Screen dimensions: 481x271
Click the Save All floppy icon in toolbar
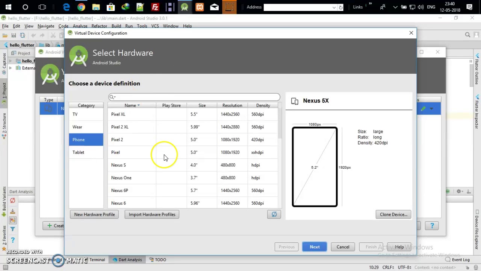(14, 35)
